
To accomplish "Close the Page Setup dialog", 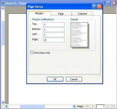I will [x=99, y=7].
